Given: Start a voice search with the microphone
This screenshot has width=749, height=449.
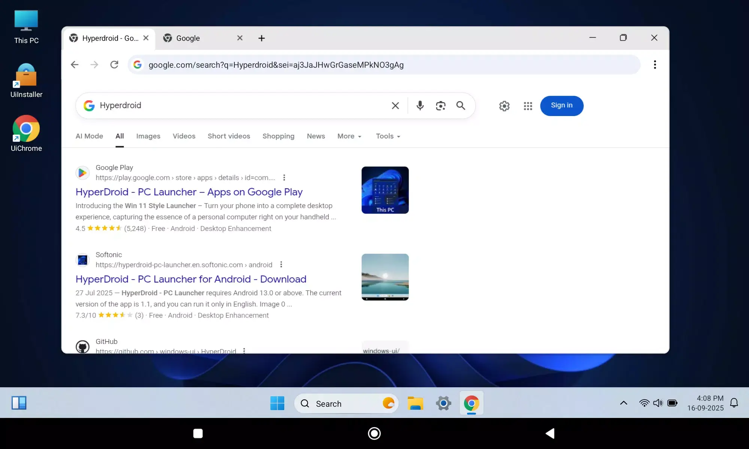Looking at the screenshot, I should pos(420,106).
